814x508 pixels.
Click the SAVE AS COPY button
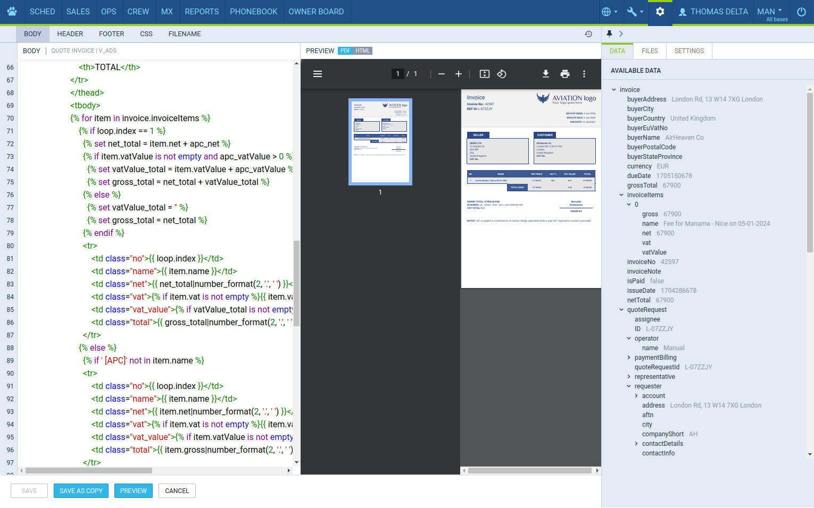[x=81, y=491]
